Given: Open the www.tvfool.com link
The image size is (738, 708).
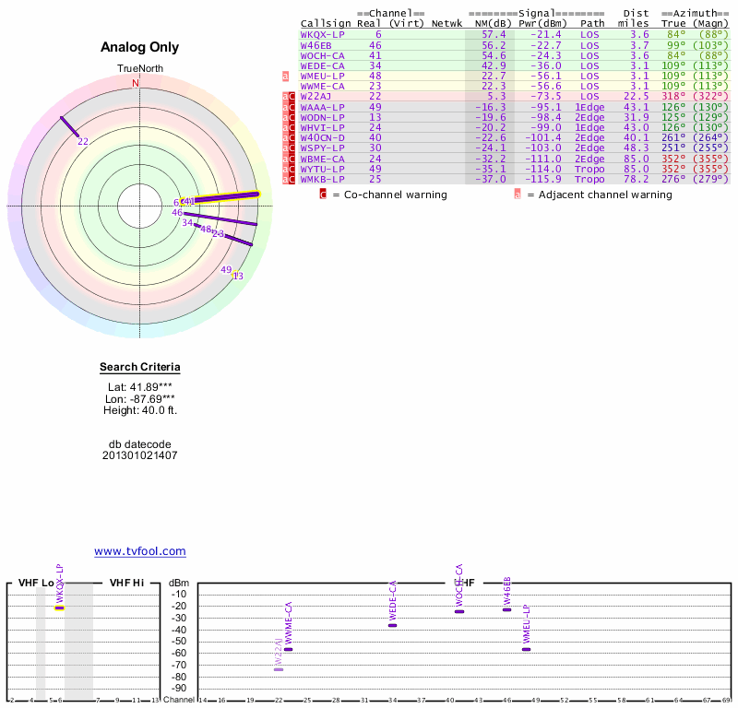Looking at the screenshot, I should (x=140, y=551).
